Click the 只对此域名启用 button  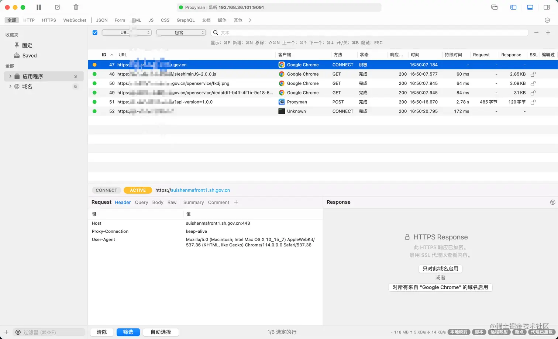coord(440,269)
